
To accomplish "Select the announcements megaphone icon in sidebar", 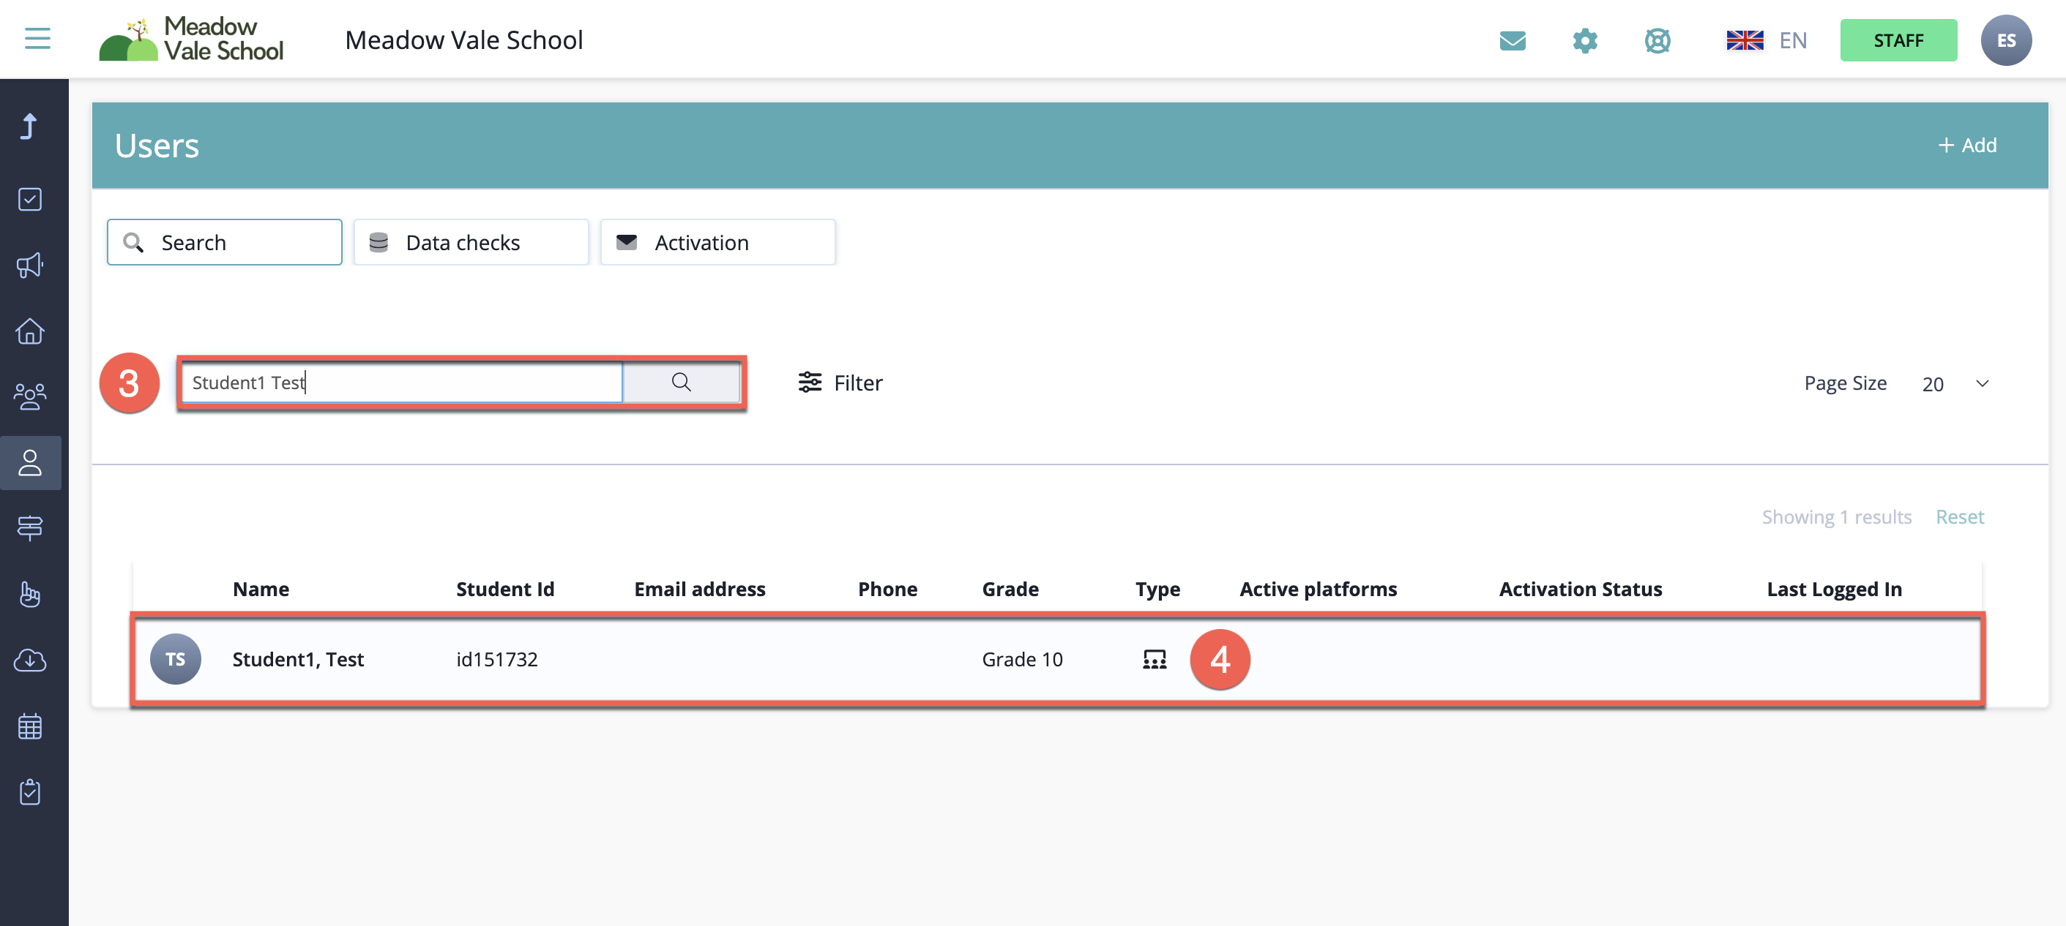I will tap(30, 265).
